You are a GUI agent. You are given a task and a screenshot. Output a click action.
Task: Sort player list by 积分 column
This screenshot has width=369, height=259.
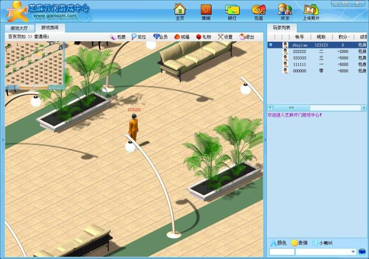pos(341,37)
